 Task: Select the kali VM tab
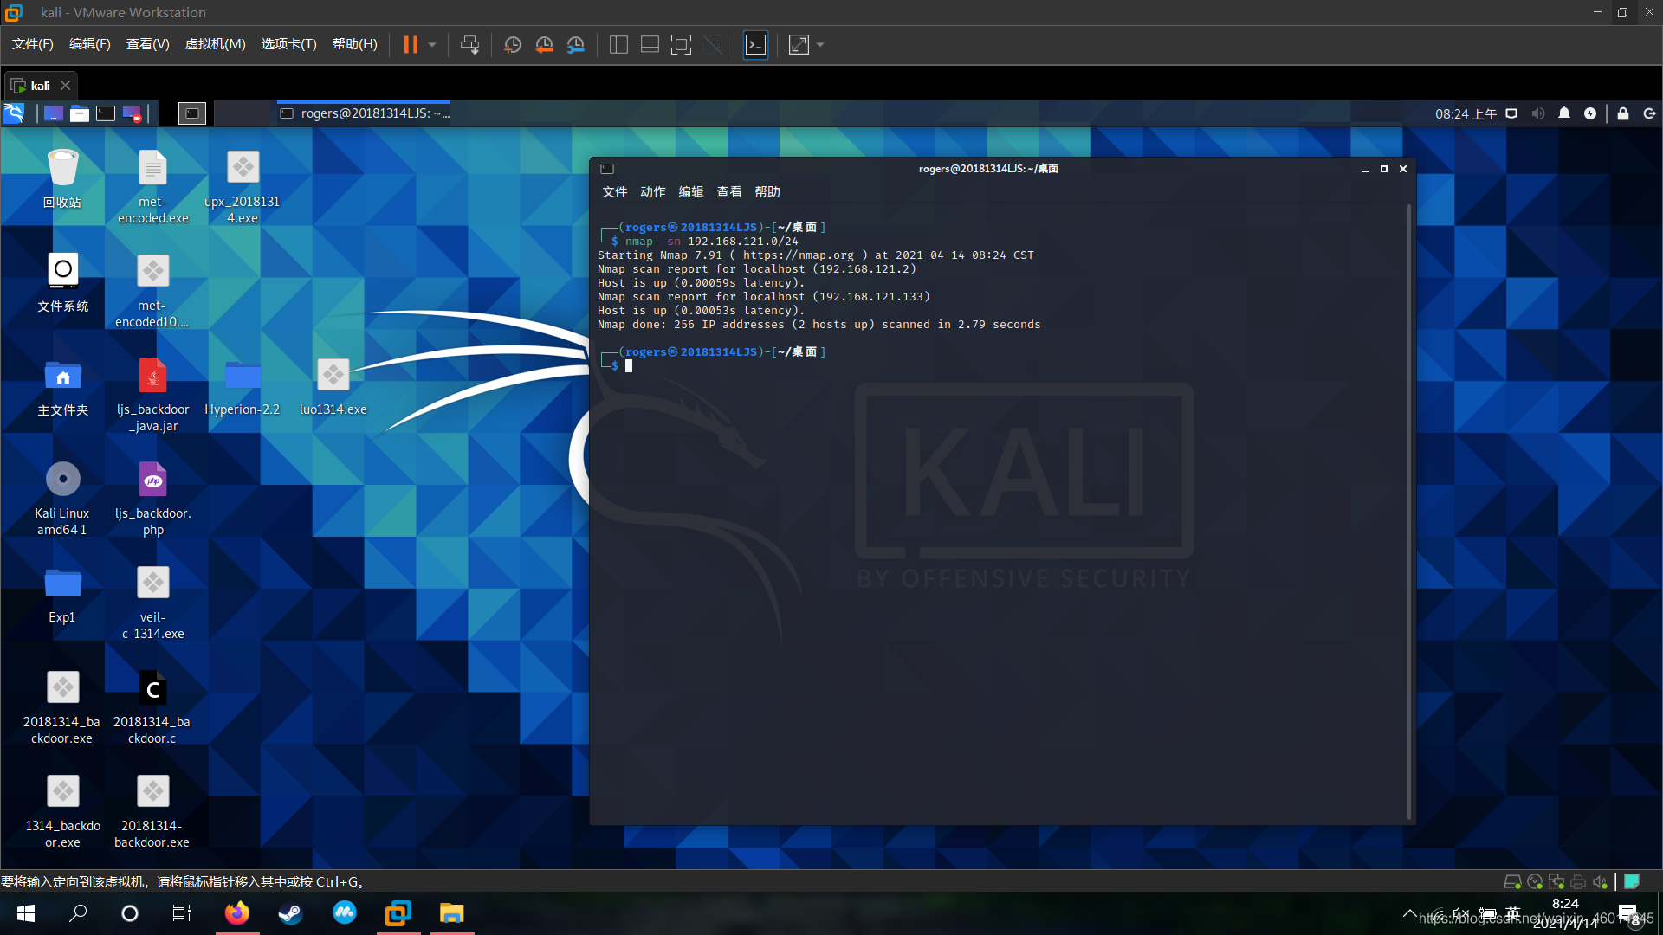click(x=40, y=86)
